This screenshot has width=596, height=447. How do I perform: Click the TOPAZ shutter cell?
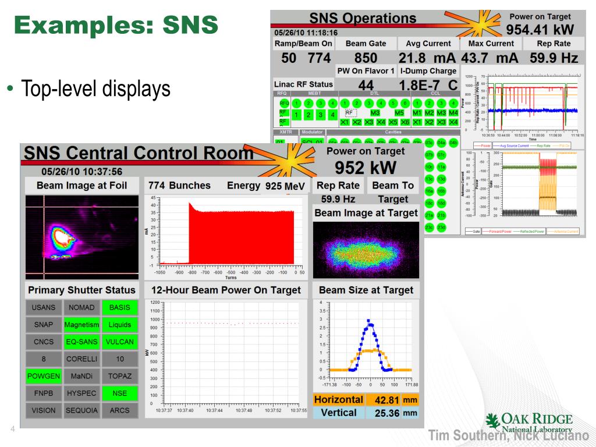pos(120,376)
